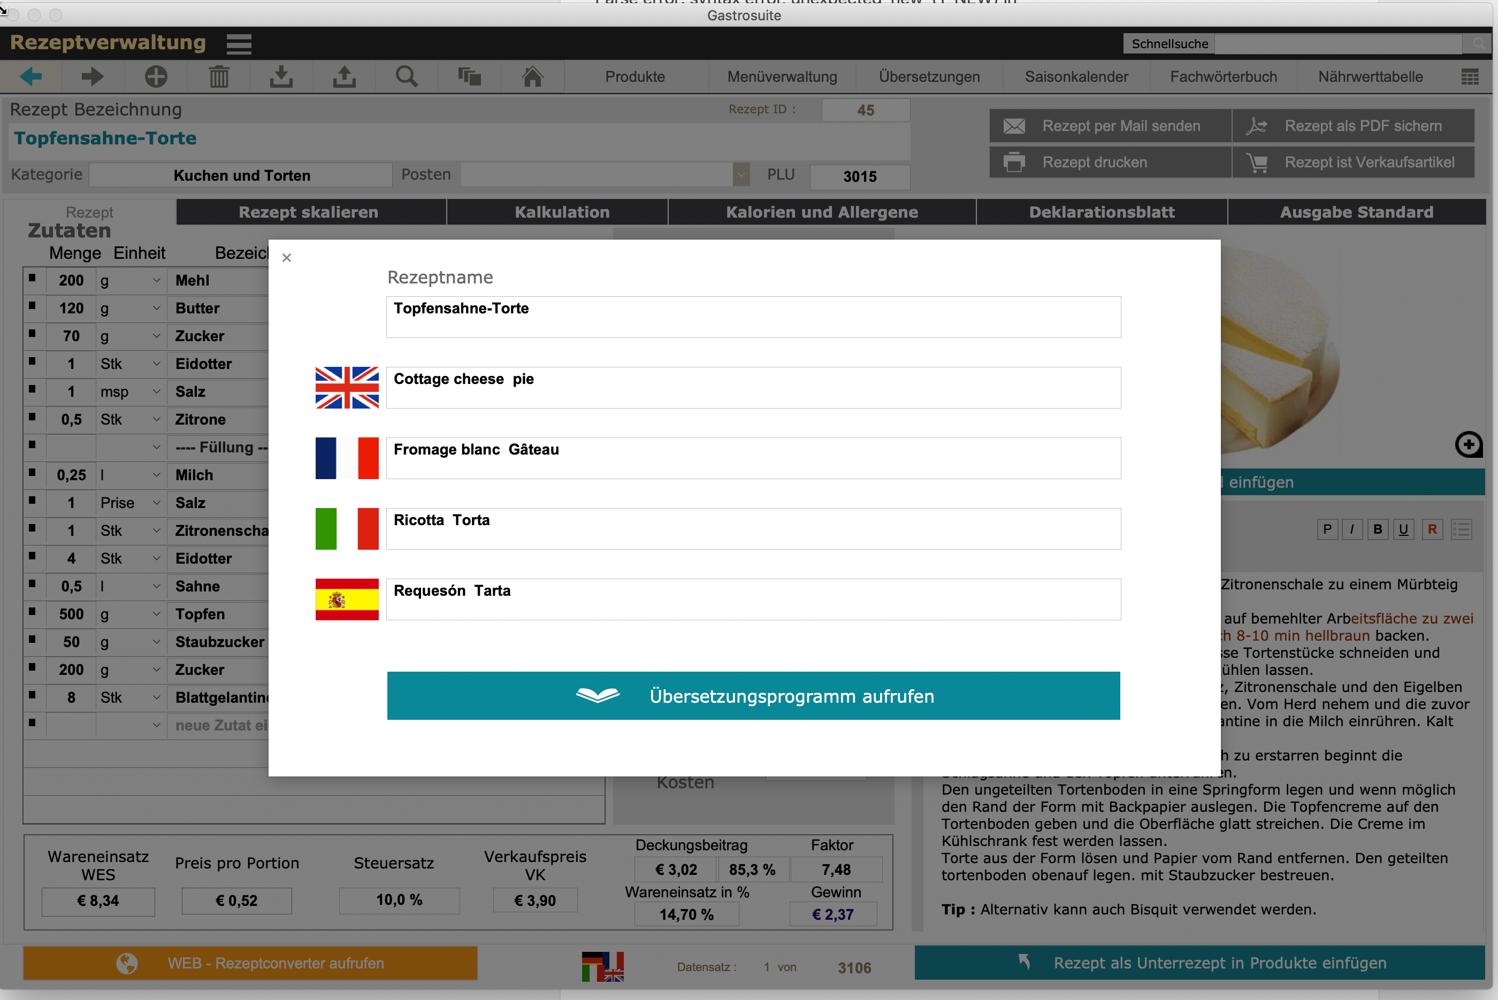Click Schnellsuche magnifier icon
Image resolution: width=1498 pixels, height=1000 pixels.
[x=1478, y=44]
